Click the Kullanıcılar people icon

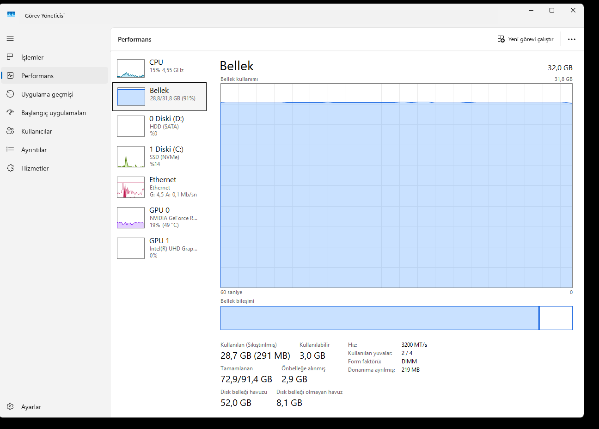tap(10, 131)
